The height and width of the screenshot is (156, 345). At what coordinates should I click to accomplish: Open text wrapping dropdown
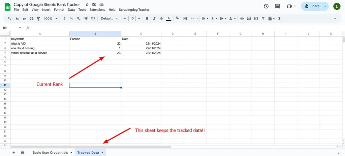pyautogui.click(x=223, y=19)
